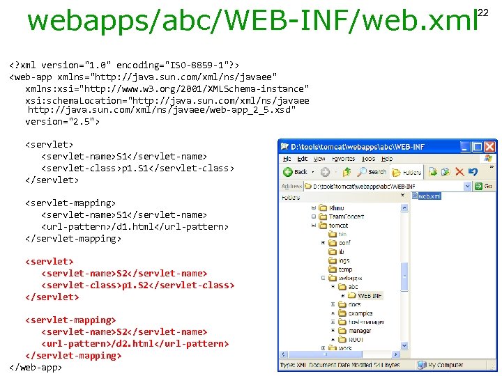
Task: Click folder tree scroll-up arrow
Action: pos(404,208)
